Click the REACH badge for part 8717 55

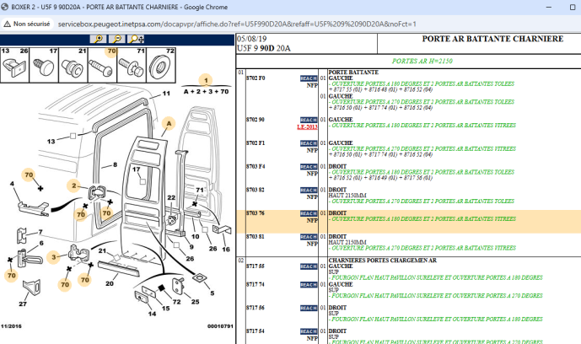point(309,266)
